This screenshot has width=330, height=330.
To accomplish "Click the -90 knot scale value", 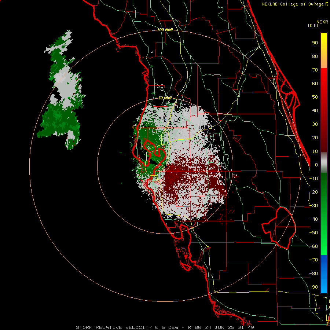I will [x=313, y=287].
